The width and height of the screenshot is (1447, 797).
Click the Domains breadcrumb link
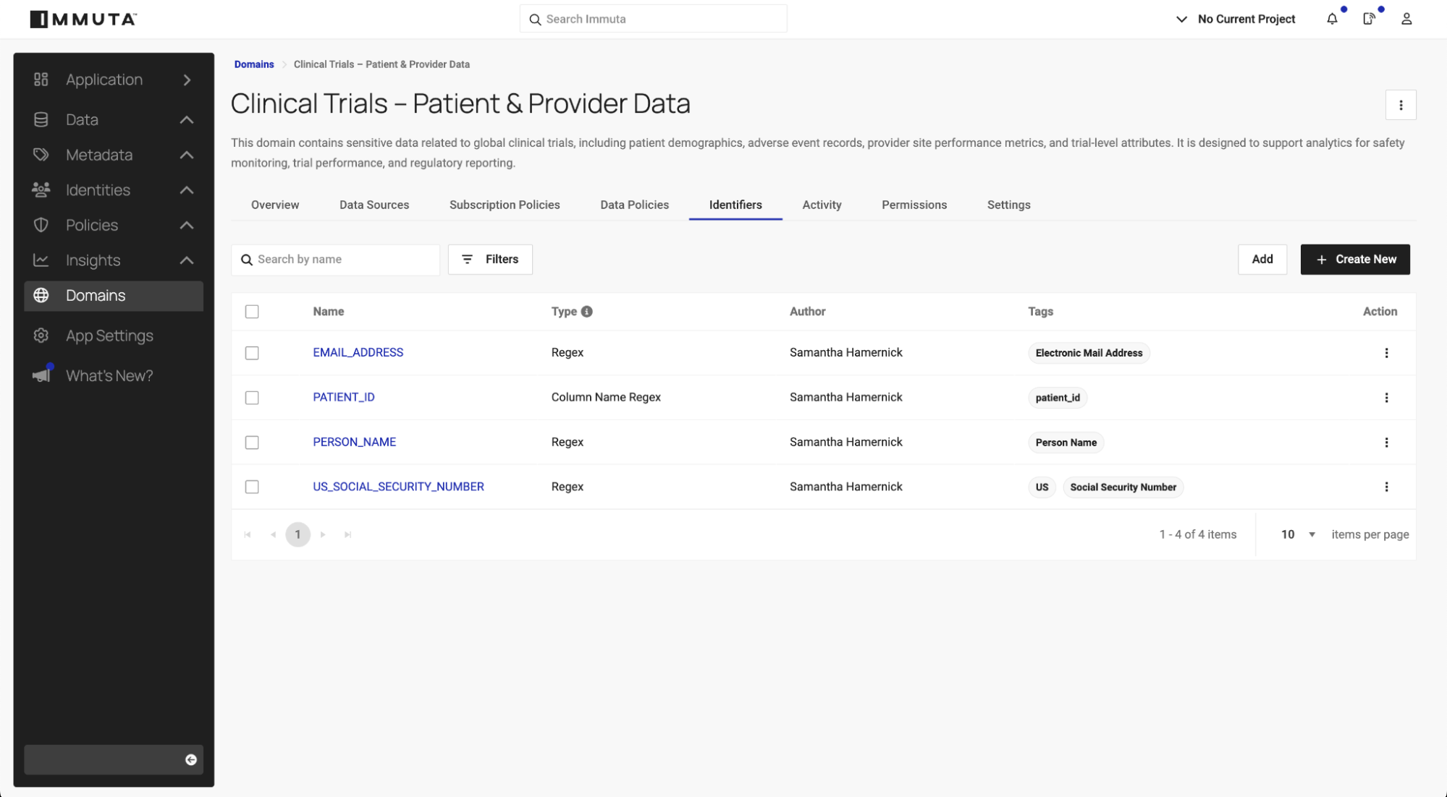point(254,64)
